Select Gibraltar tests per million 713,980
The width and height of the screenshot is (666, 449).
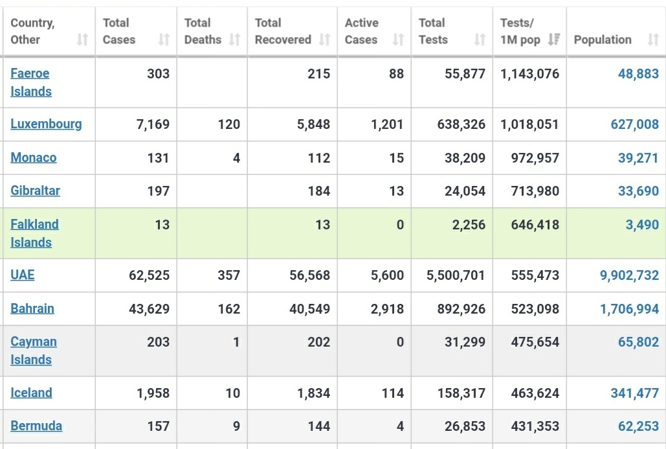535,191
